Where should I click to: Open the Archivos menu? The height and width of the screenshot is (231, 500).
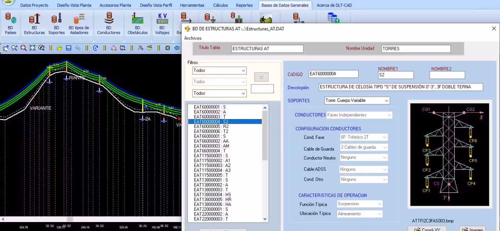tap(193, 38)
